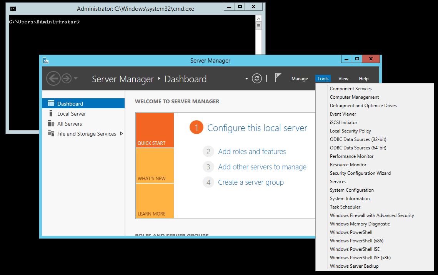Open the navigation history dropdown beside the forward arrow
Image resolution: width=438 pixels, height=275 pixels.
pyautogui.click(x=76, y=79)
